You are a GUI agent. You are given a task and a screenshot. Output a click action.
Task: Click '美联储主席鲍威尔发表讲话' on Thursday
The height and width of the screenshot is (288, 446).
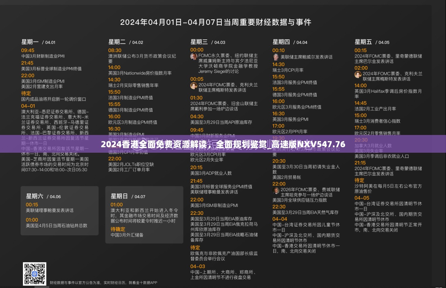pos(307,57)
